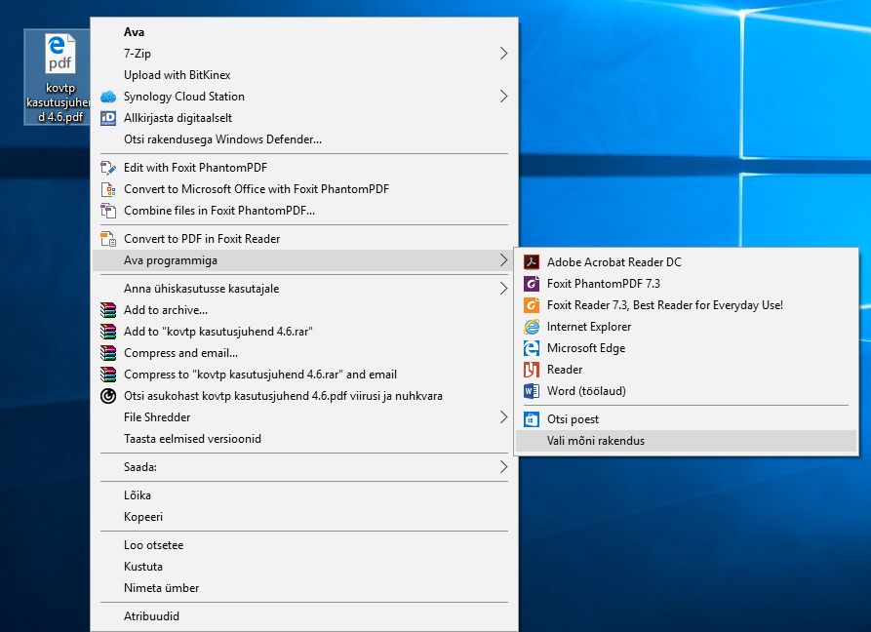
Task: Expand the Anna ühiskasutusse kasutajale submenu arrow
Action: coord(503,289)
